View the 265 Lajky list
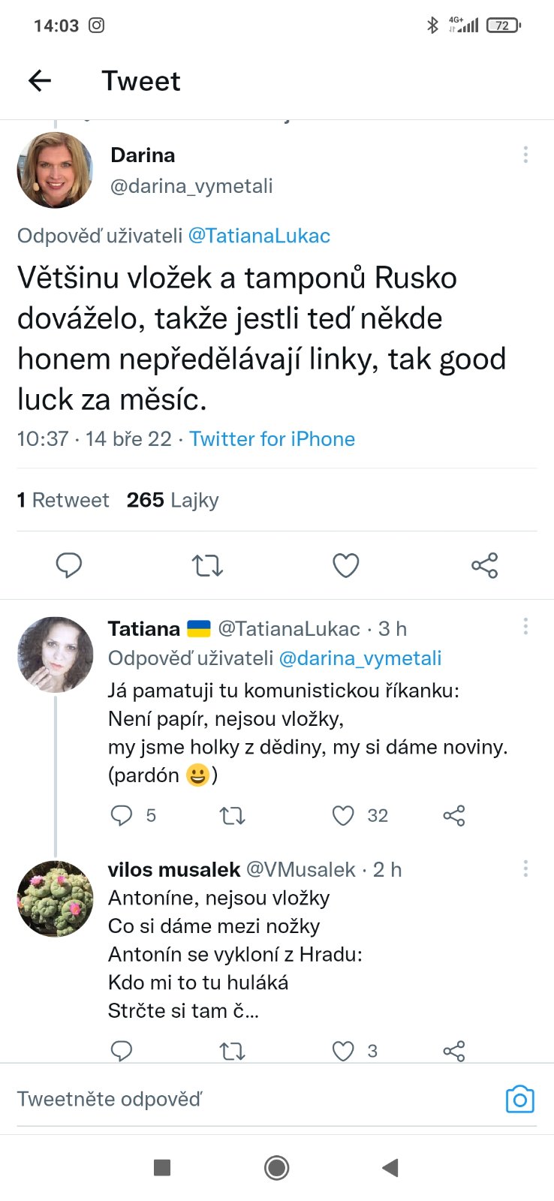554x1201 pixels. pos(173,500)
